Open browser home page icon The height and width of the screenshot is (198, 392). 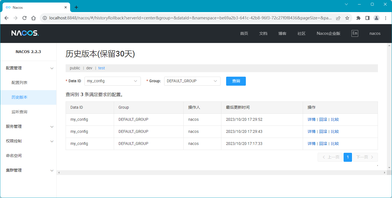pyautogui.click(x=34, y=18)
